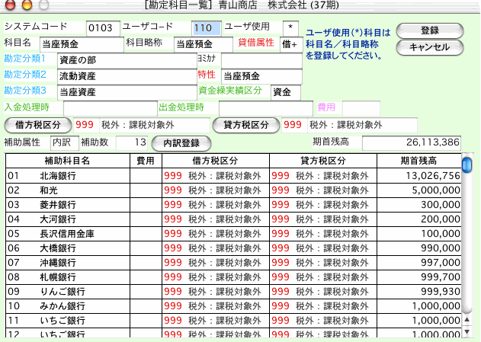Click the red close window button
The width and height of the screenshot is (481, 342).
click(x=8, y=5)
